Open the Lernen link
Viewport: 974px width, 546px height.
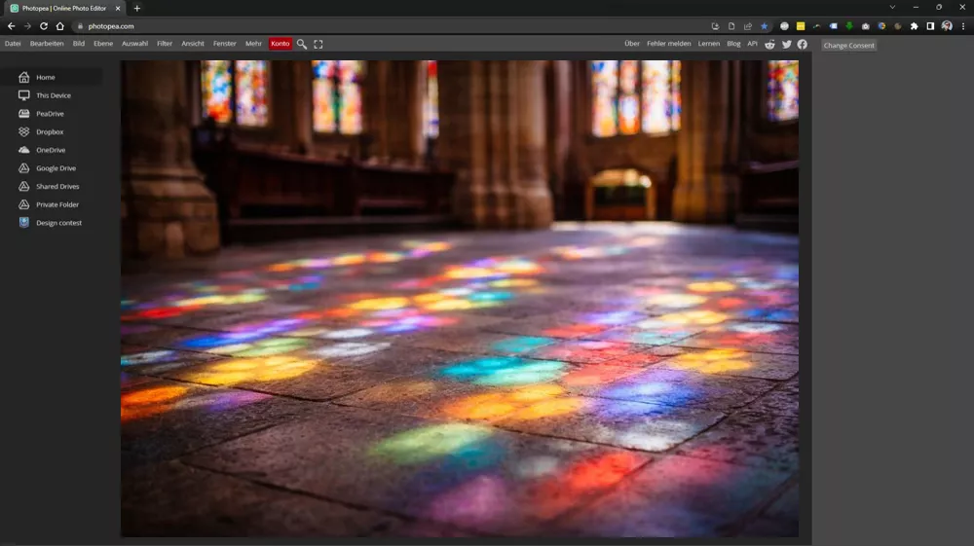click(x=708, y=44)
